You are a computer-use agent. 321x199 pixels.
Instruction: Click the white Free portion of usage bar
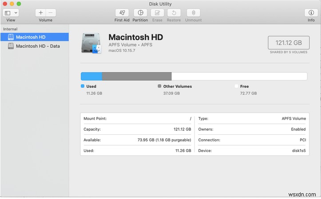point(239,76)
